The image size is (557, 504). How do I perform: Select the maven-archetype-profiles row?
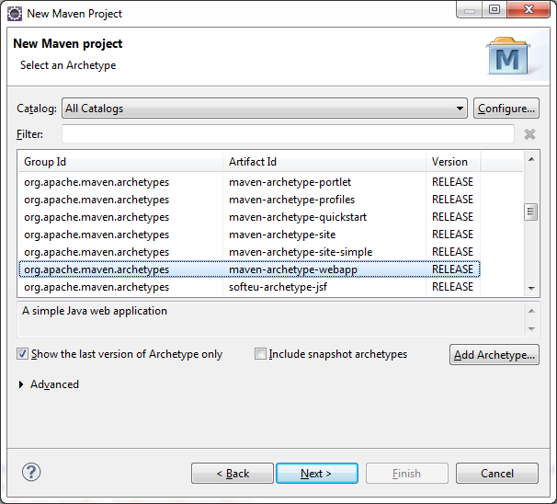(x=249, y=200)
